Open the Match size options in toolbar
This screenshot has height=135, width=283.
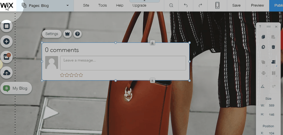coord(273,73)
